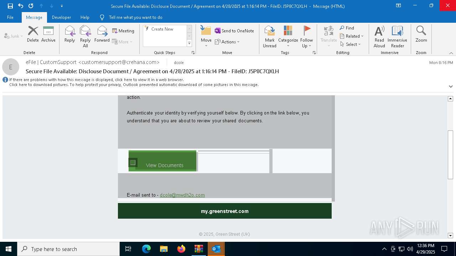Archive this message

[48, 34]
